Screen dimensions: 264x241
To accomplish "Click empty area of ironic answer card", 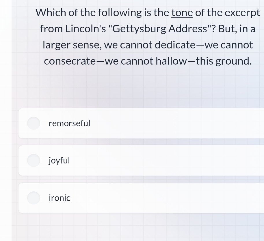I will [173, 198].
